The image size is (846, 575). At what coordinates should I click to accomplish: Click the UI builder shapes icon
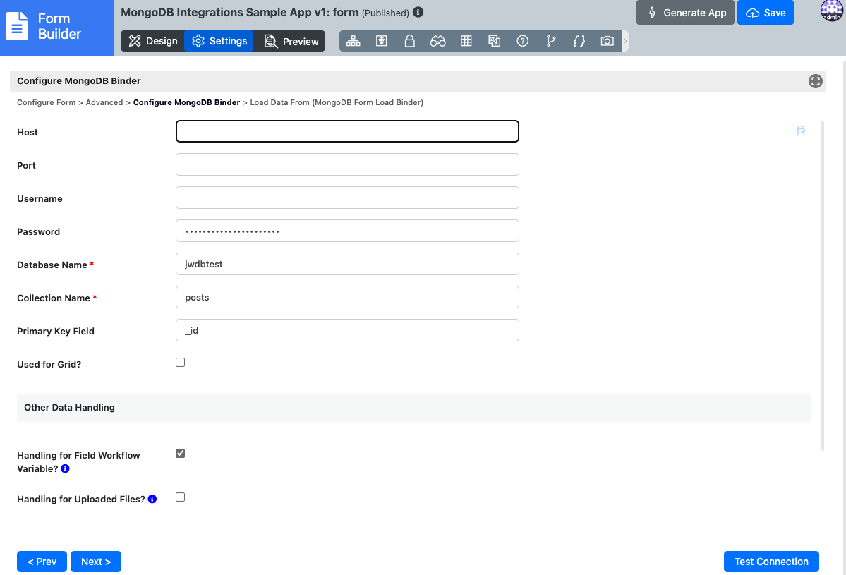tap(494, 41)
